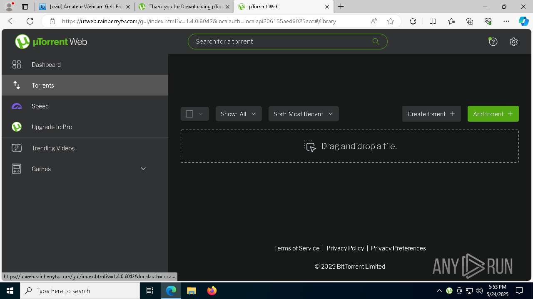Open the Copilot icon
This screenshot has width=533, height=299.
point(523,21)
